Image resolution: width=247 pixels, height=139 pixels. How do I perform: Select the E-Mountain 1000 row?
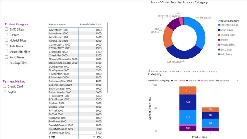coord(75,74)
